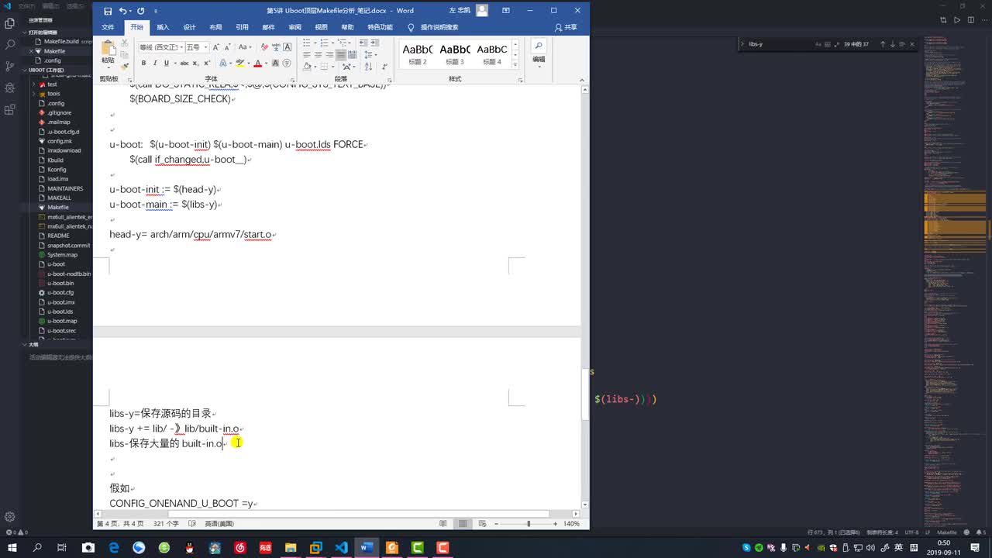
Task: Open u-boot.lds file in VS Code explorer
Action: (60, 312)
